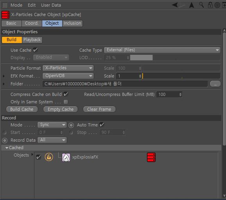Screen dimensions: 226x200
Task: Click the back arrow navigation icon
Action: [175, 5]
